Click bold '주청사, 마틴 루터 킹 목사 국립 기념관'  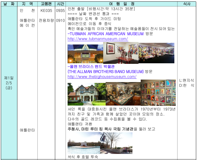(x=100, y=129)
